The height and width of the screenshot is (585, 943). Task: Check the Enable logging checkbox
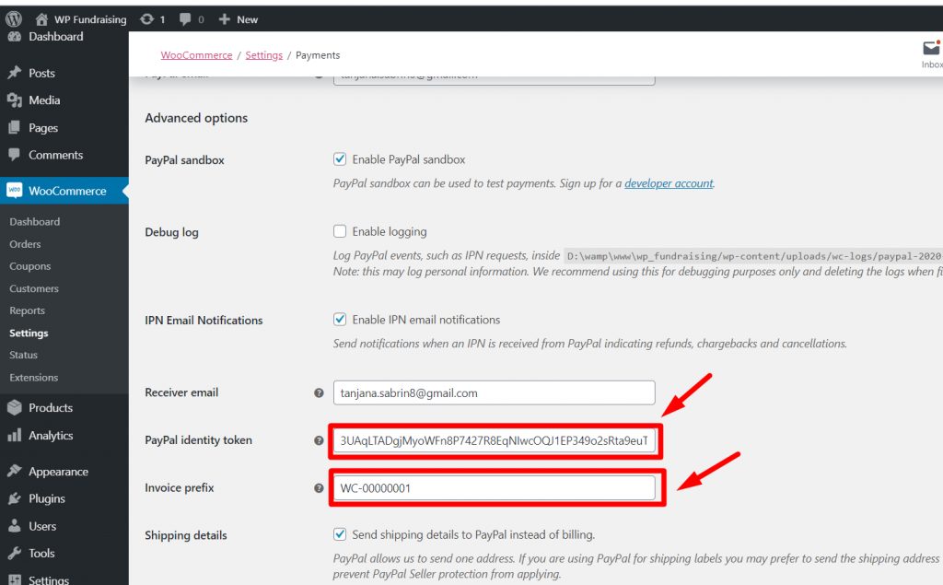[340, 231]
